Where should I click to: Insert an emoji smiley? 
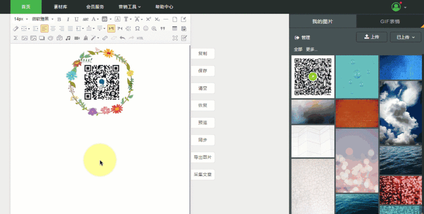coord(146,28)
